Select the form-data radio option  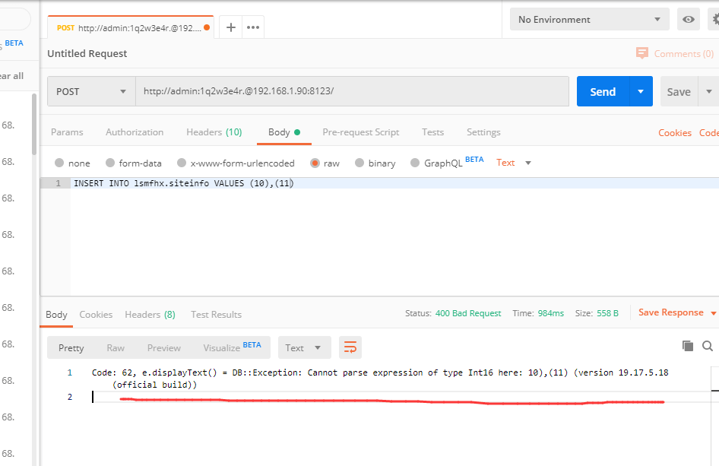[111, 163]
